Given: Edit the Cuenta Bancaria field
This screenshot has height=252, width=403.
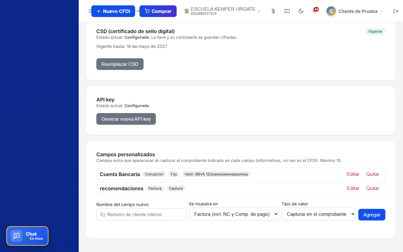Looking at the screenshot, I should pos(353,174).
